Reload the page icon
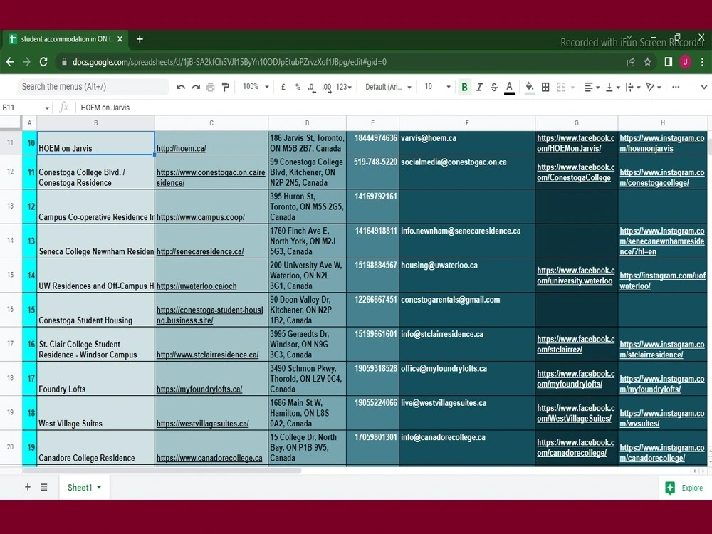The width and height of the screenshot is (712, 534). (43, 62)
